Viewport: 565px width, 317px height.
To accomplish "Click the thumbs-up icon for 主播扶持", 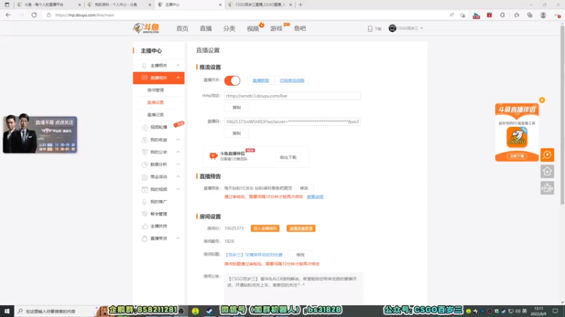I will (x=145, y=226).
